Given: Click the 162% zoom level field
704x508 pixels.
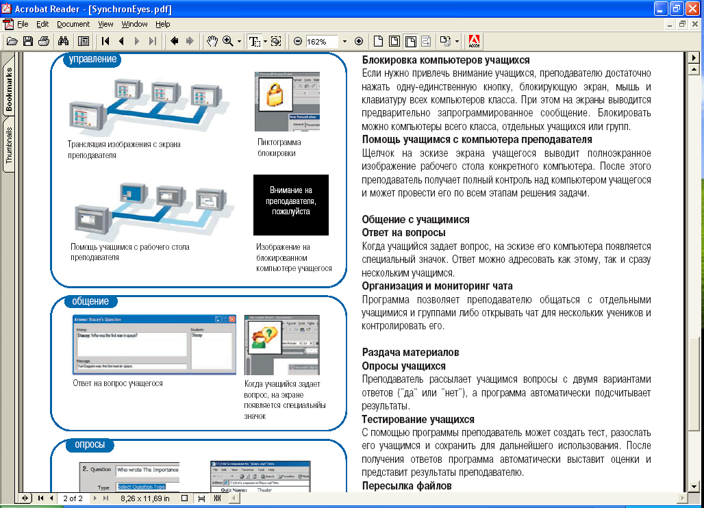Looking at the screenshot, I should tap(322, 42).
